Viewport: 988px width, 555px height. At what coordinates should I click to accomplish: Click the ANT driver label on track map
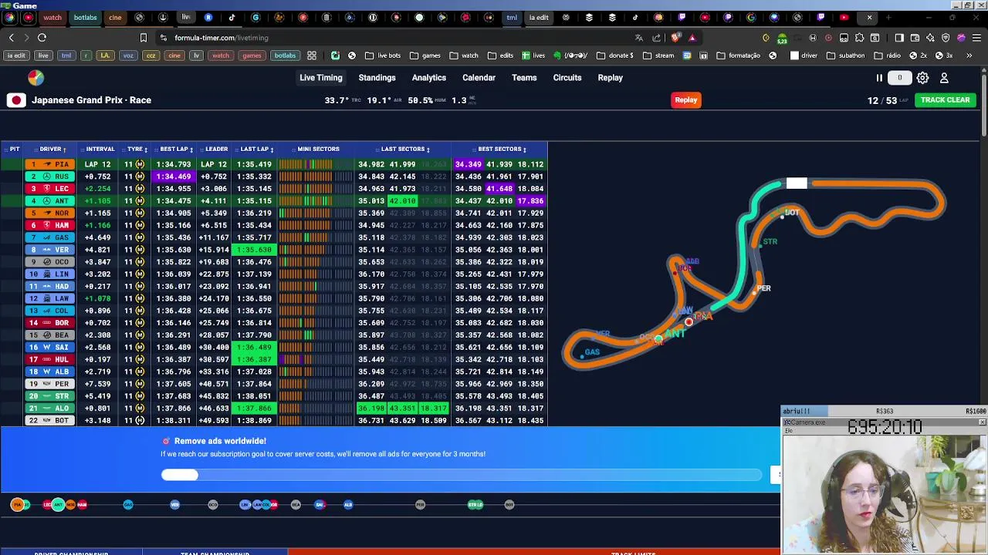coord(675,333)
